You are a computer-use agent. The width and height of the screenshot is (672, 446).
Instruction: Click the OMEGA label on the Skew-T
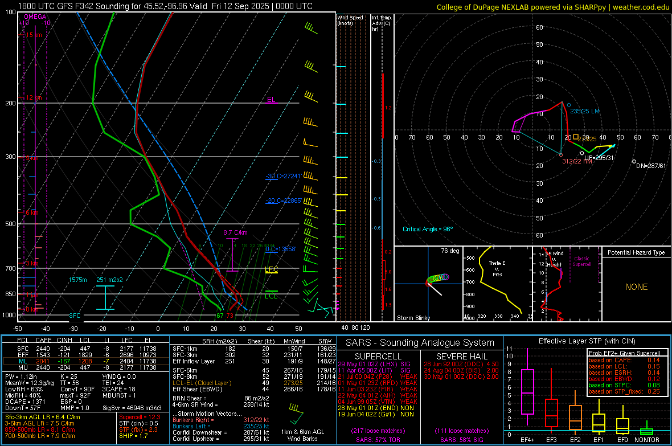pos(35,17)
